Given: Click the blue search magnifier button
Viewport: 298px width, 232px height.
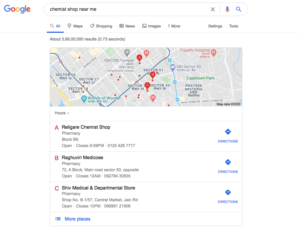Looking at the screenshot, I should (239, 9).
